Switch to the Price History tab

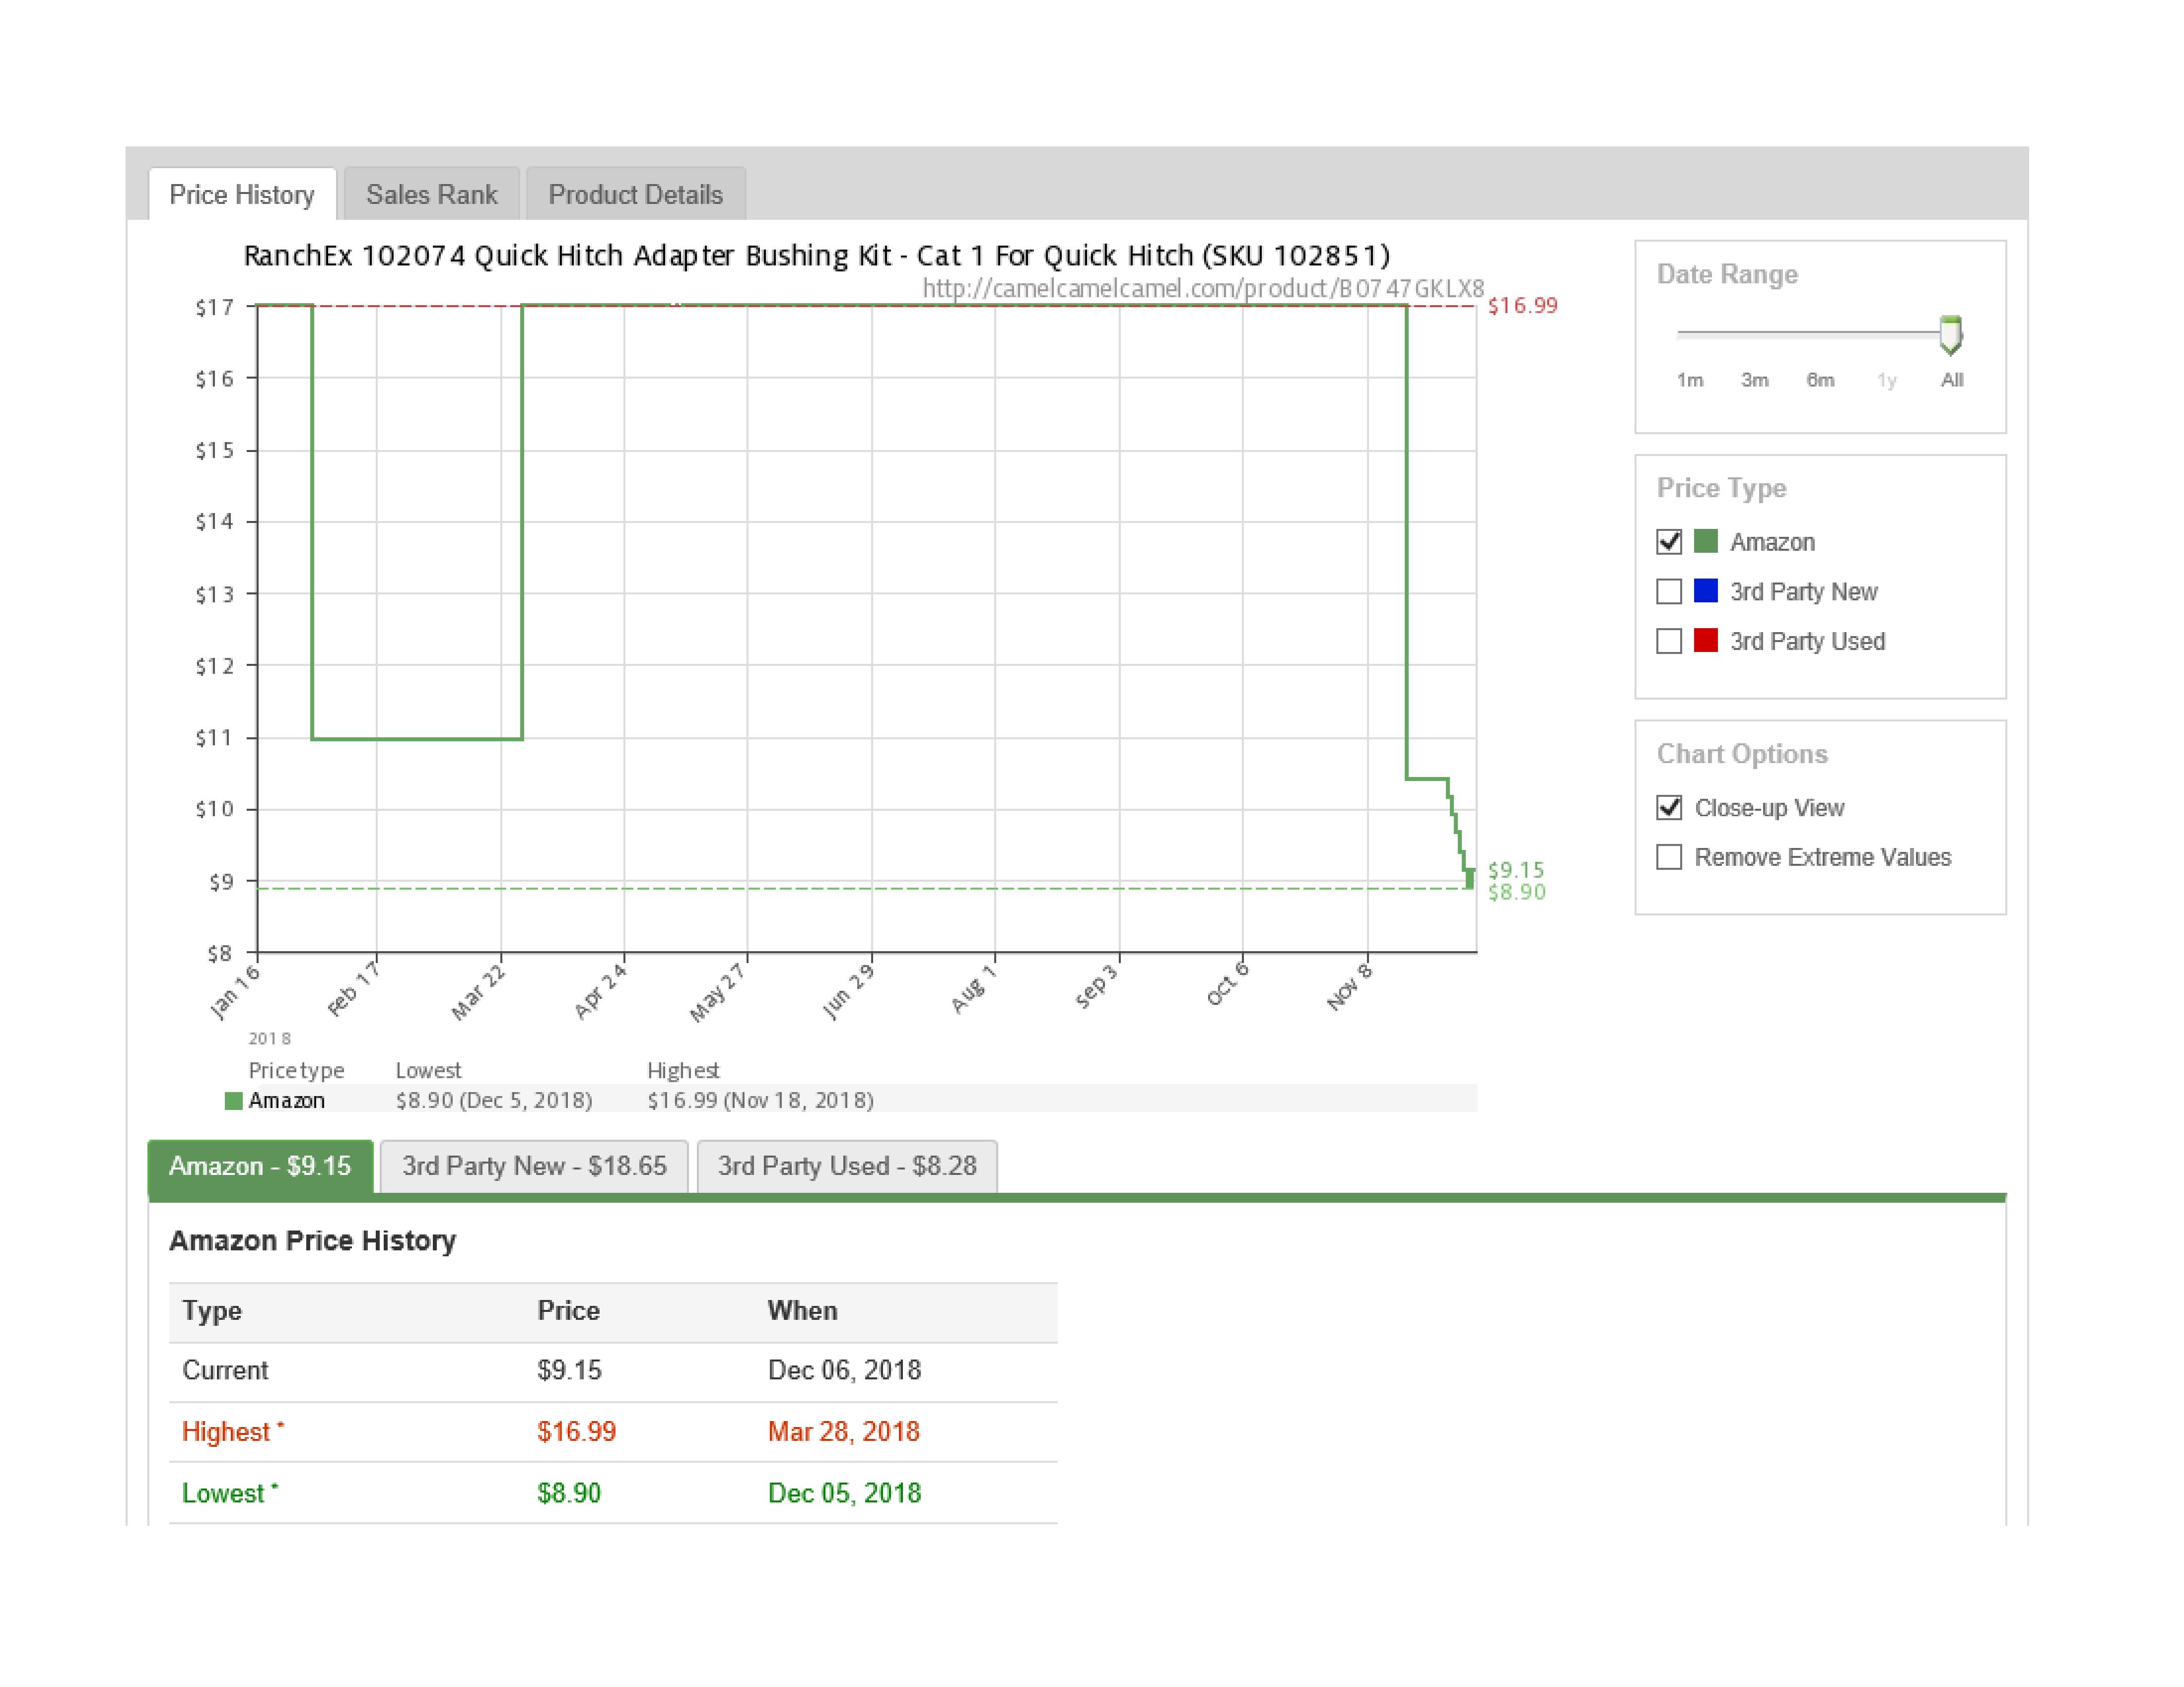click(242, 194)
